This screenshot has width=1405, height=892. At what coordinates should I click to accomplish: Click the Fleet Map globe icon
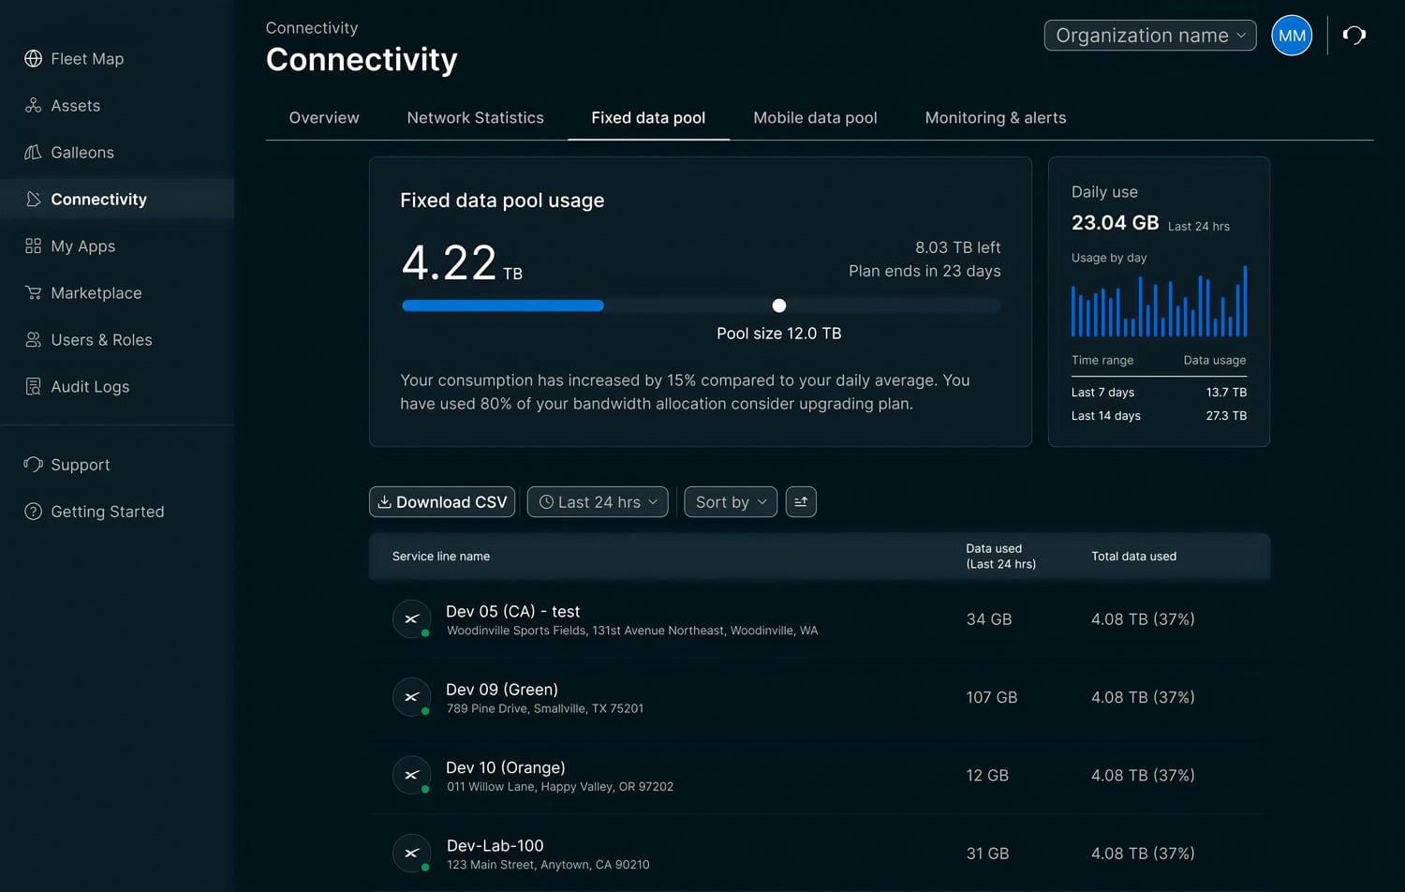point(33,59)
